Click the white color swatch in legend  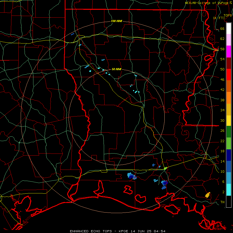(x=229, y=28)
